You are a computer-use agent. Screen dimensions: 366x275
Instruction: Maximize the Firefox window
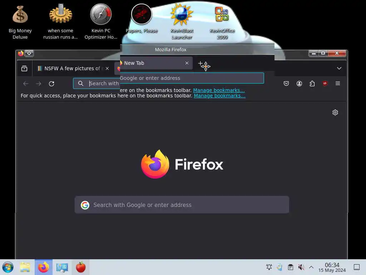[x=323, y=53]
